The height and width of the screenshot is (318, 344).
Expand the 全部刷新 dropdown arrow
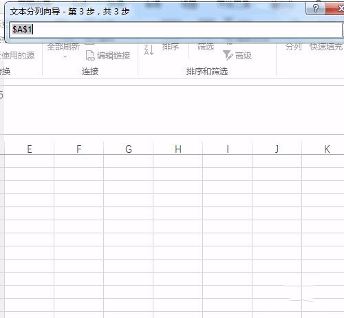pyautogui.click(x=65, y=56)
